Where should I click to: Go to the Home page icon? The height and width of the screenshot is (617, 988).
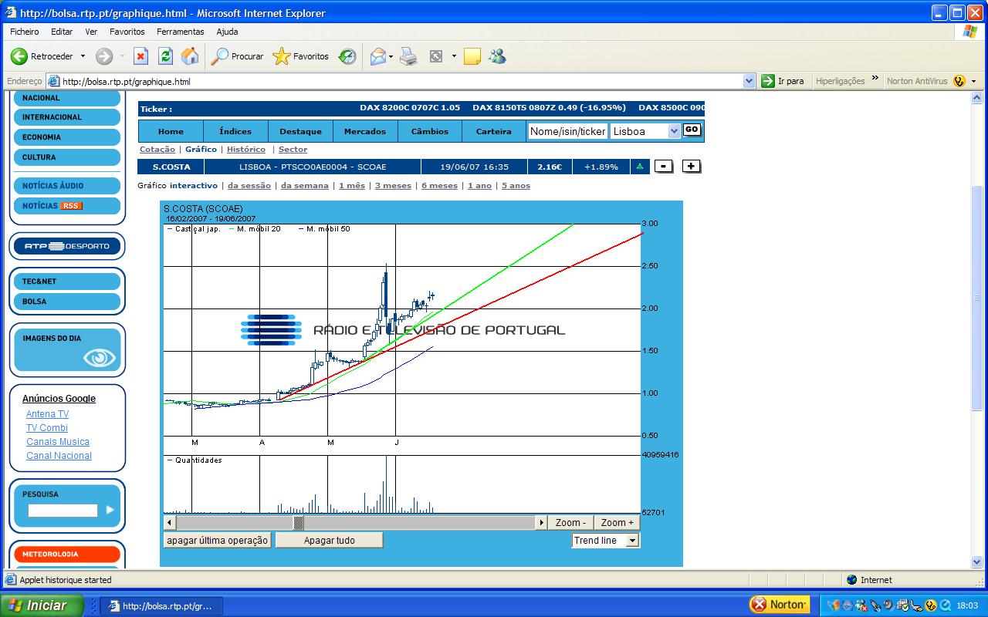[x=189, y=56]
